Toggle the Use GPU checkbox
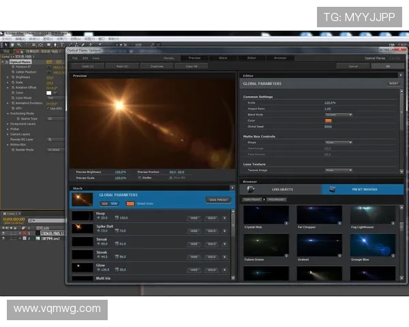Image resolution: width=409 pixels, height=327 pixels. 48,108
